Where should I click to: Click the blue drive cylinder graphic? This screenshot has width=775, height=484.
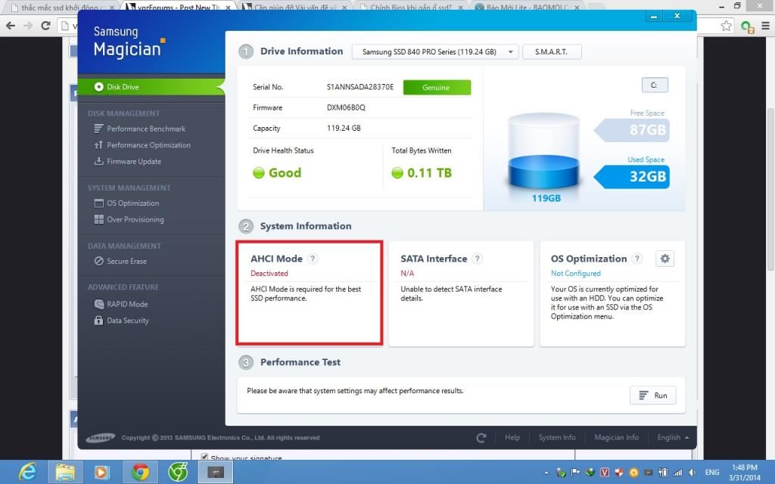[x=543, y=150]
